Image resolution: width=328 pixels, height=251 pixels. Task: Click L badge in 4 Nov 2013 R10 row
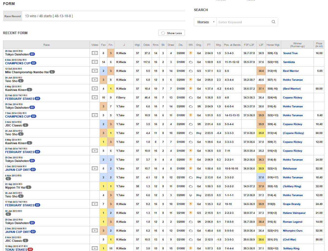pos(8,179)
